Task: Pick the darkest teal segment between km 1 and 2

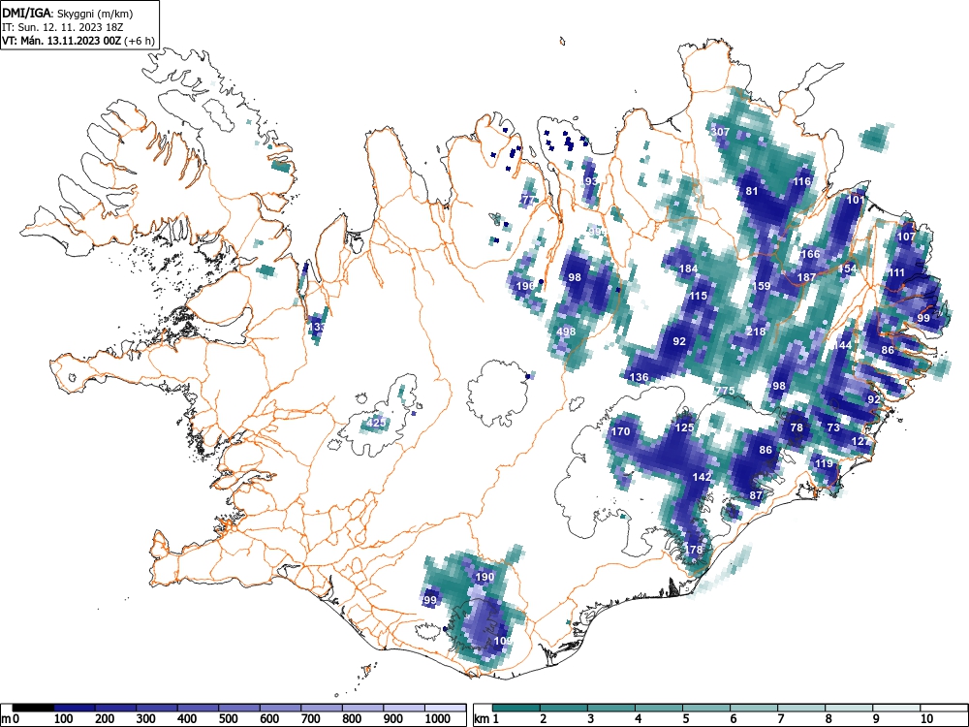Action: [x=516, y=708]
